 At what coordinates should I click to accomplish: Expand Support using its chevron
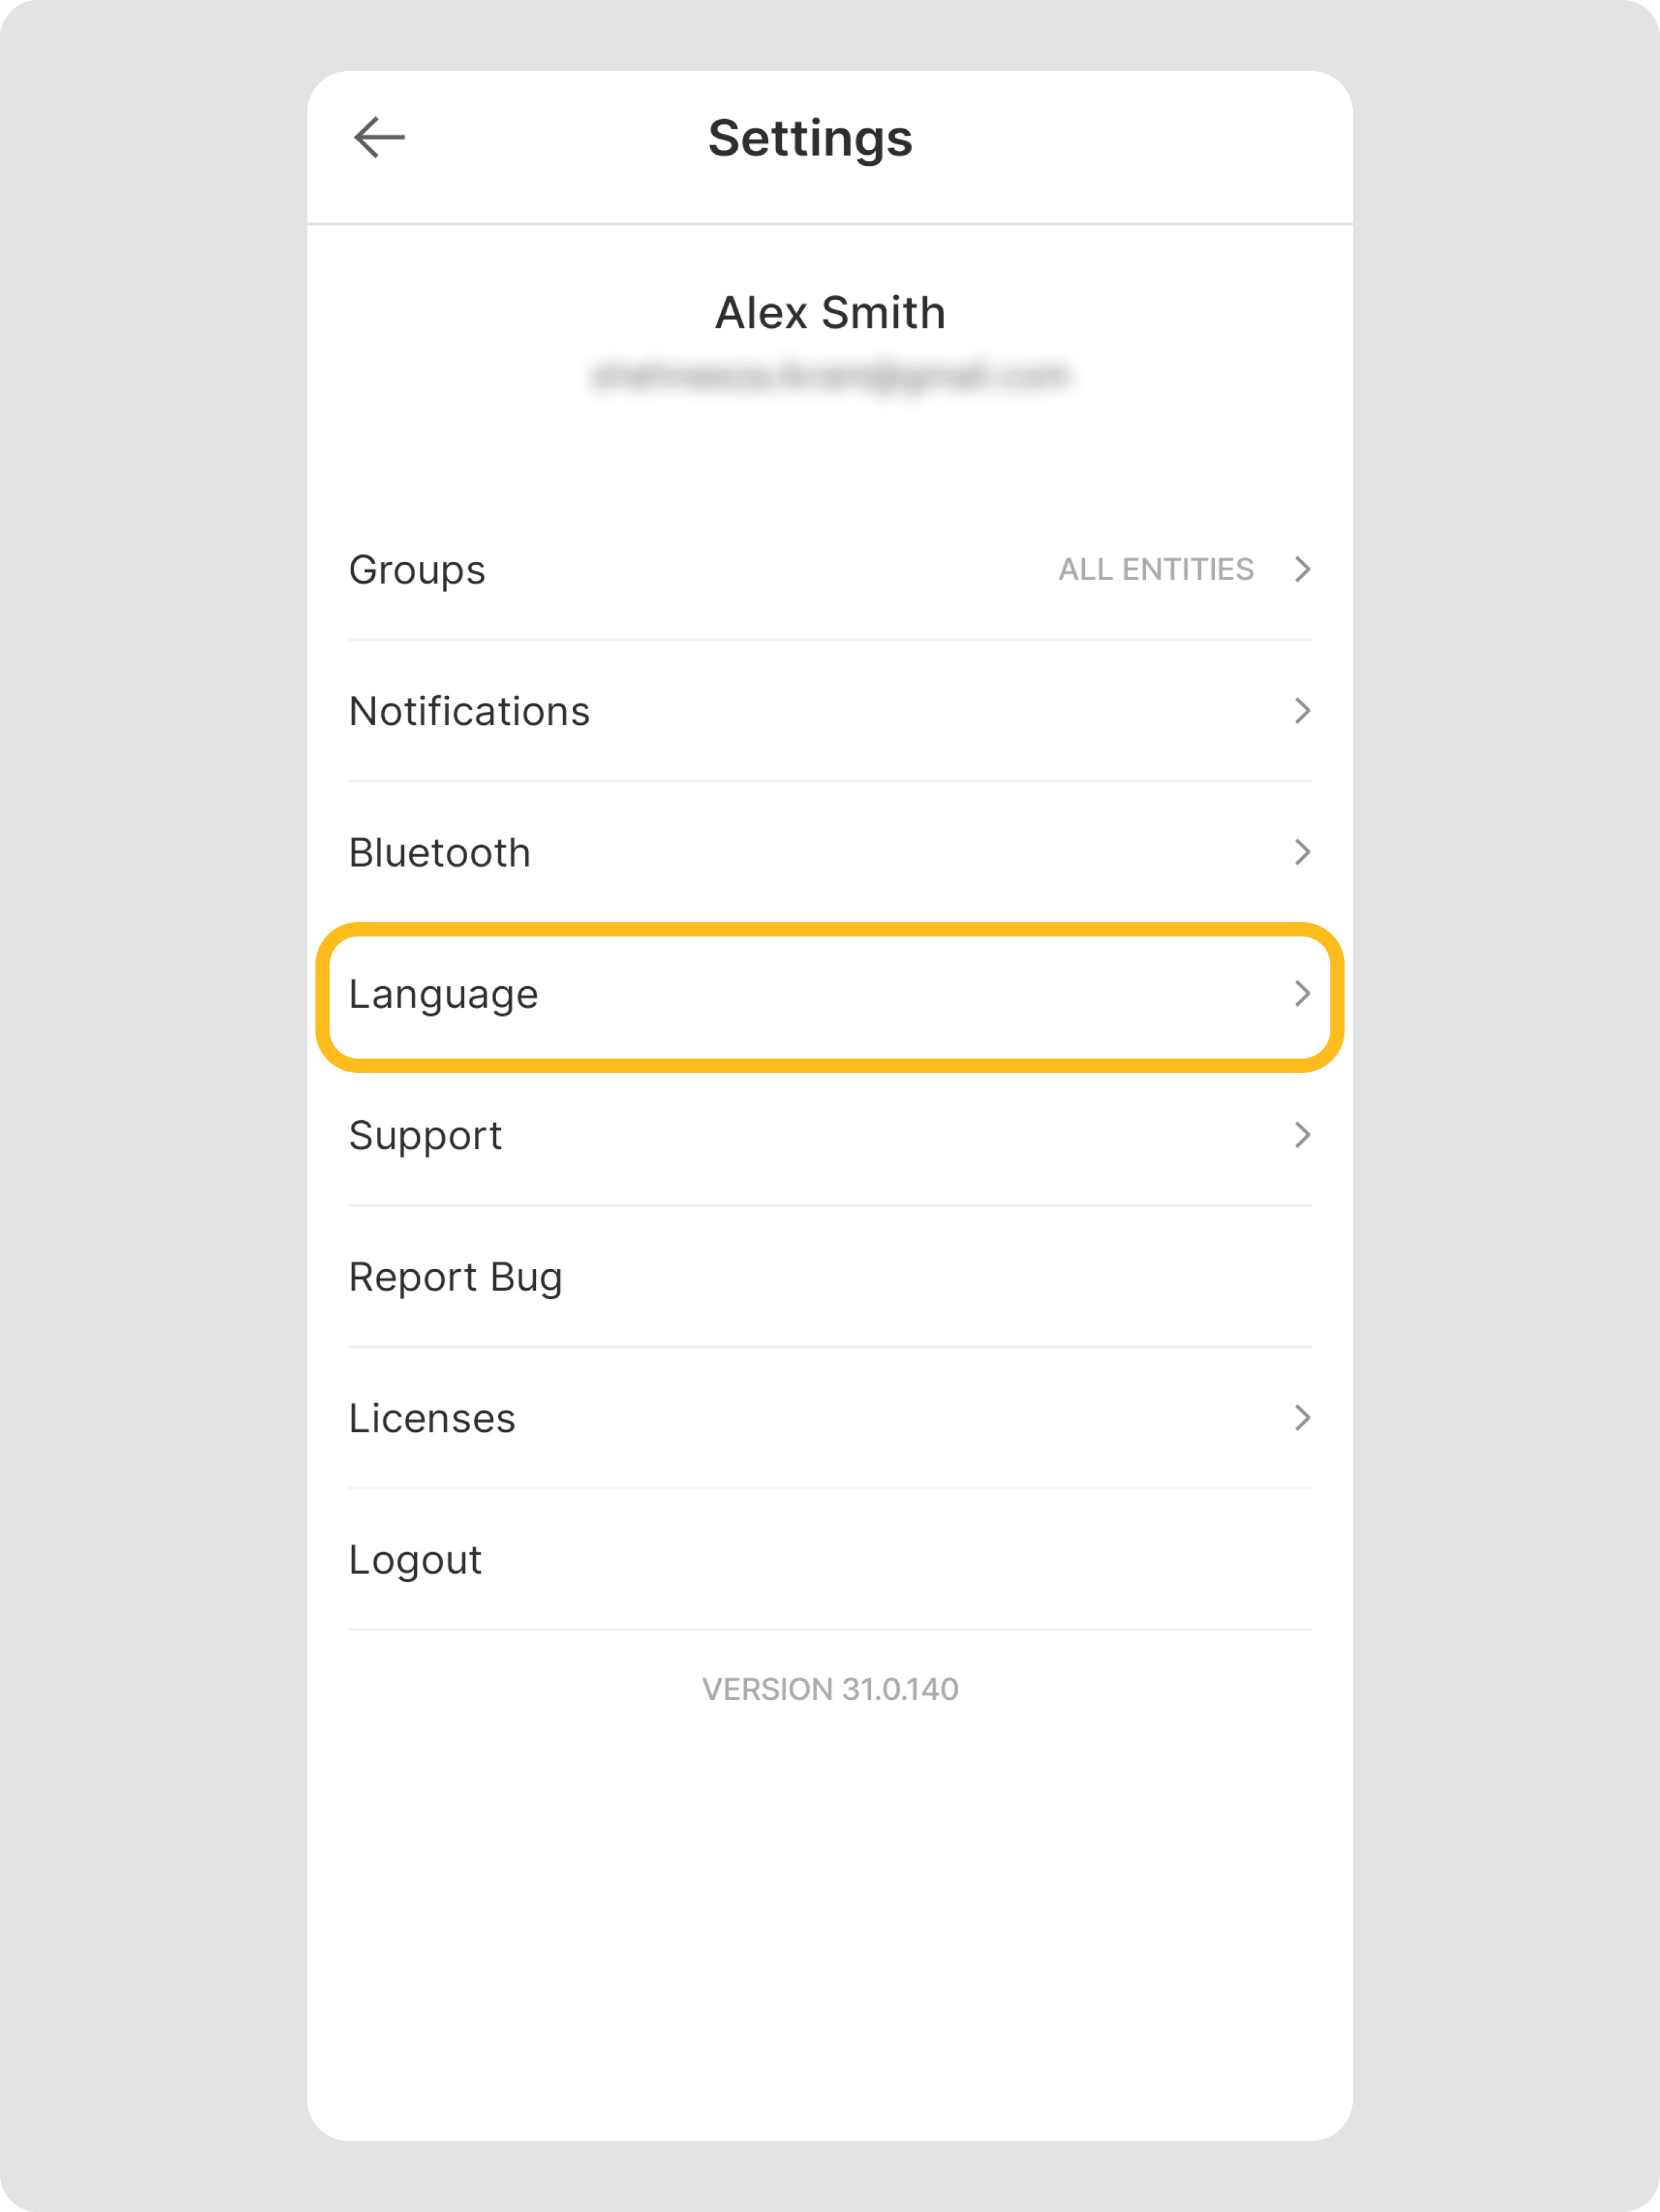coord(1301,1135)
